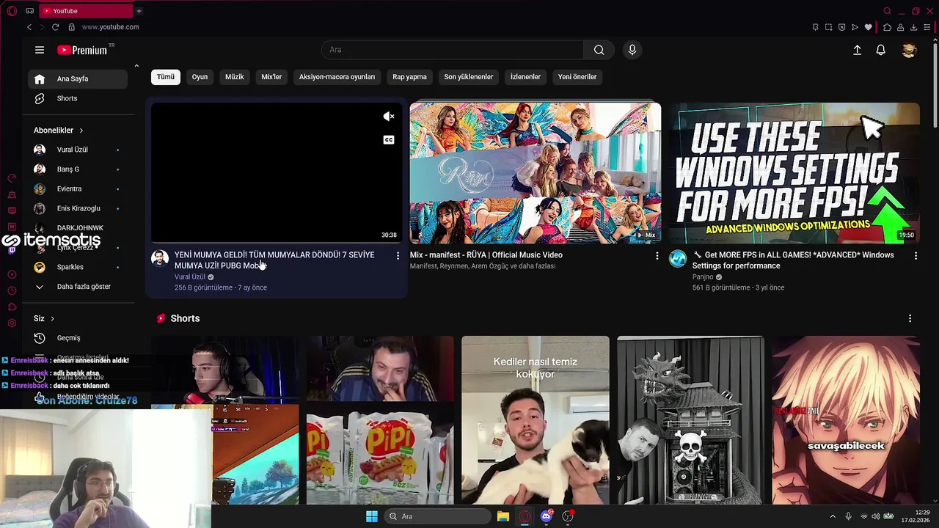Open the search tabs magnifier in title bar

pos(887,11)
